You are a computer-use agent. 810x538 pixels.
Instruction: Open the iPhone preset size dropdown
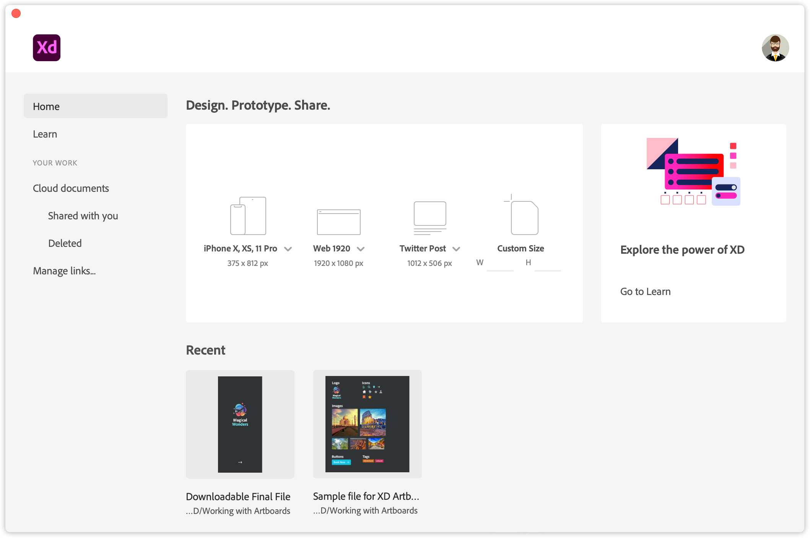[288, 248]
